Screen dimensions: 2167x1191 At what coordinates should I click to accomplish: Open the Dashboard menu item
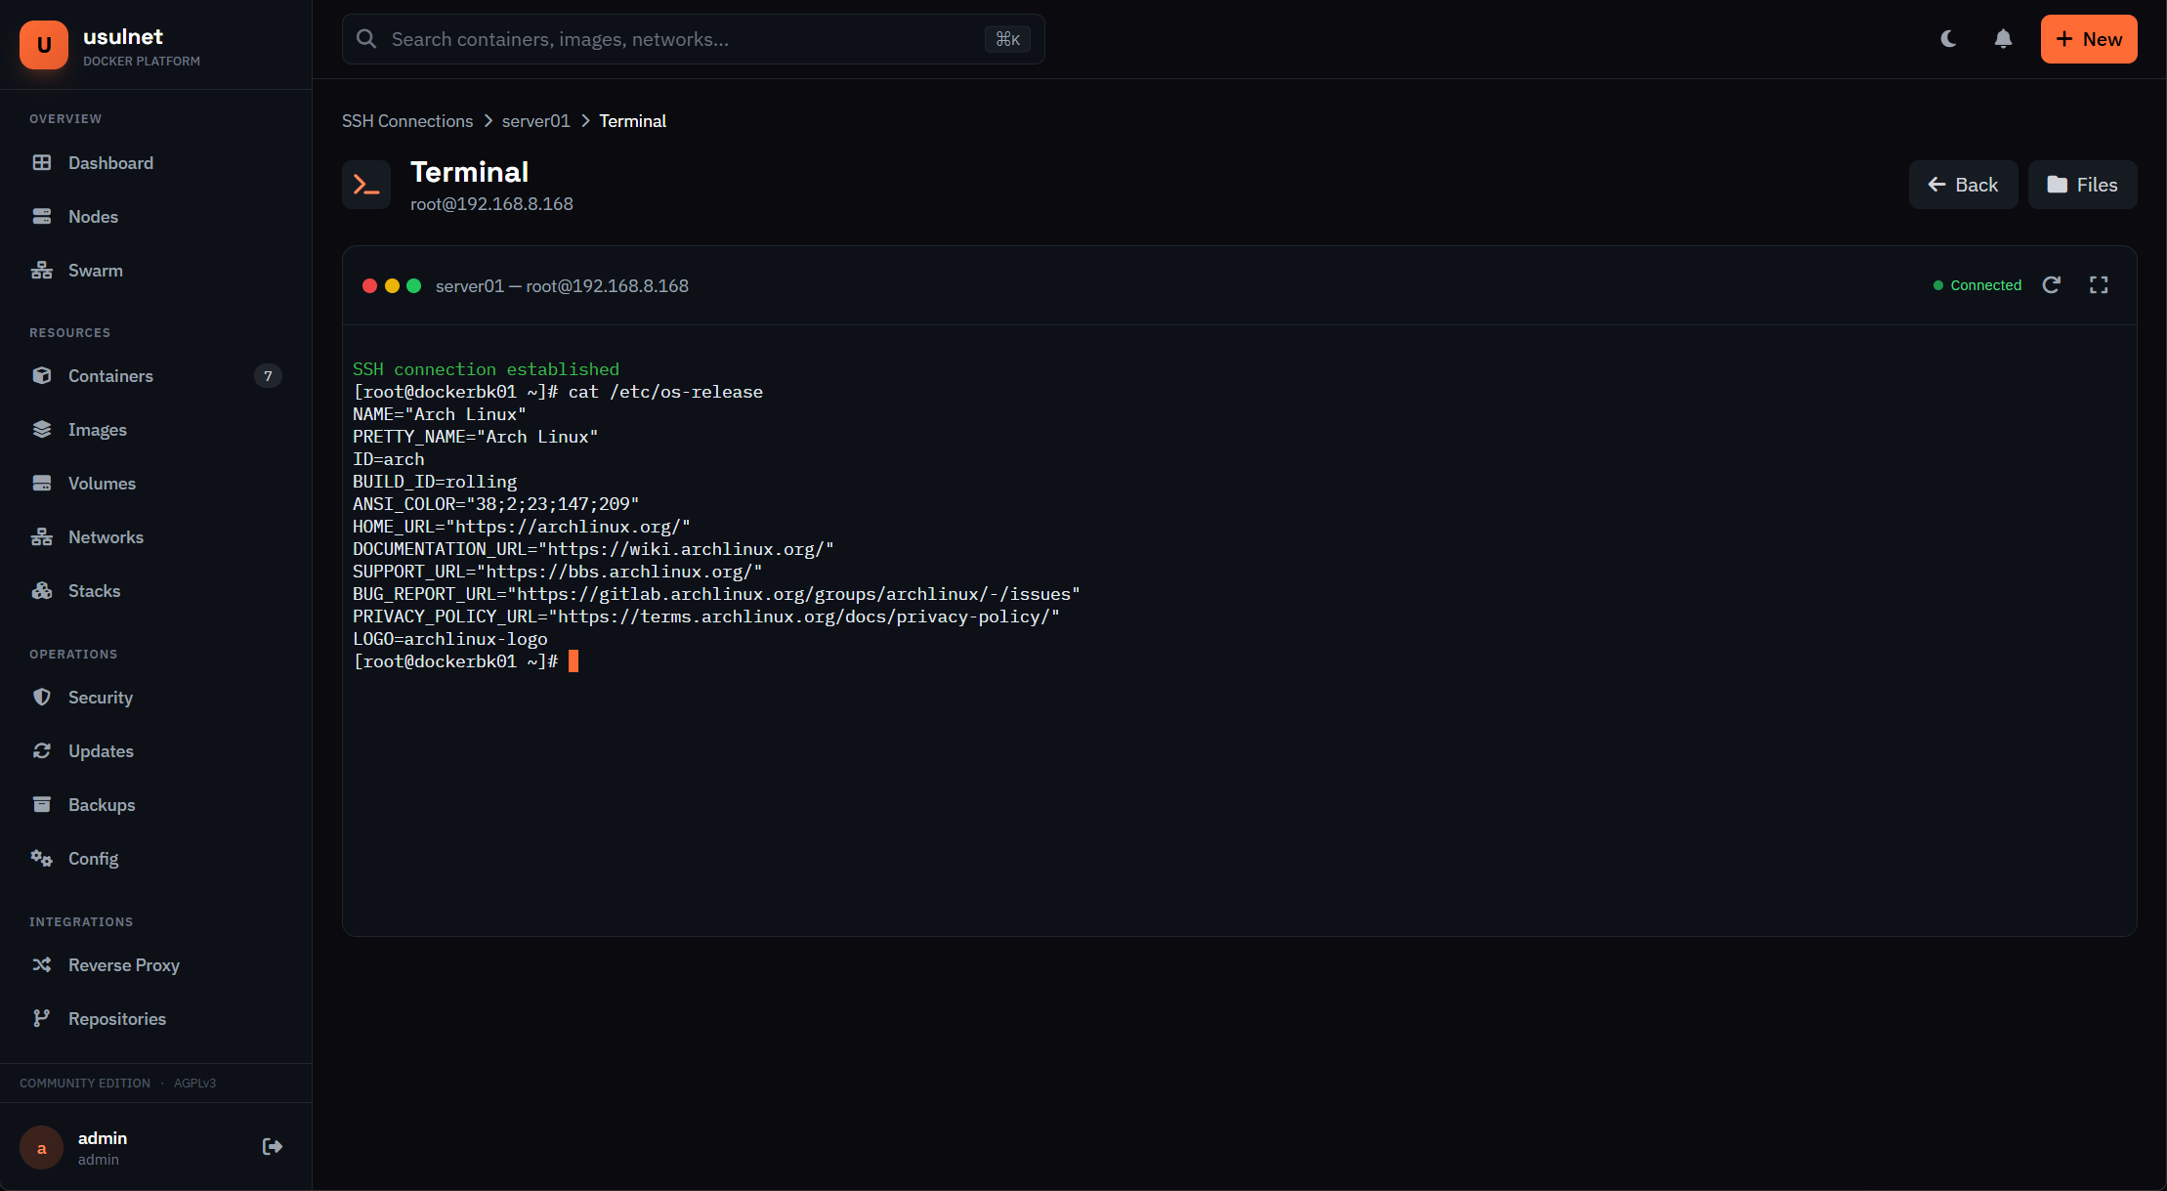(x=109, y=162)
